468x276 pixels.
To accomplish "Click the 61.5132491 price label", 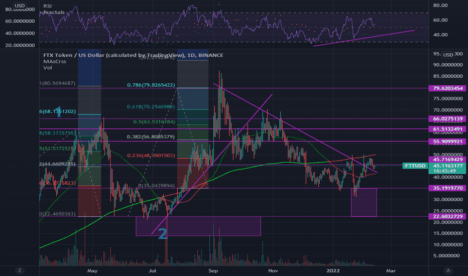I will 447,129.
